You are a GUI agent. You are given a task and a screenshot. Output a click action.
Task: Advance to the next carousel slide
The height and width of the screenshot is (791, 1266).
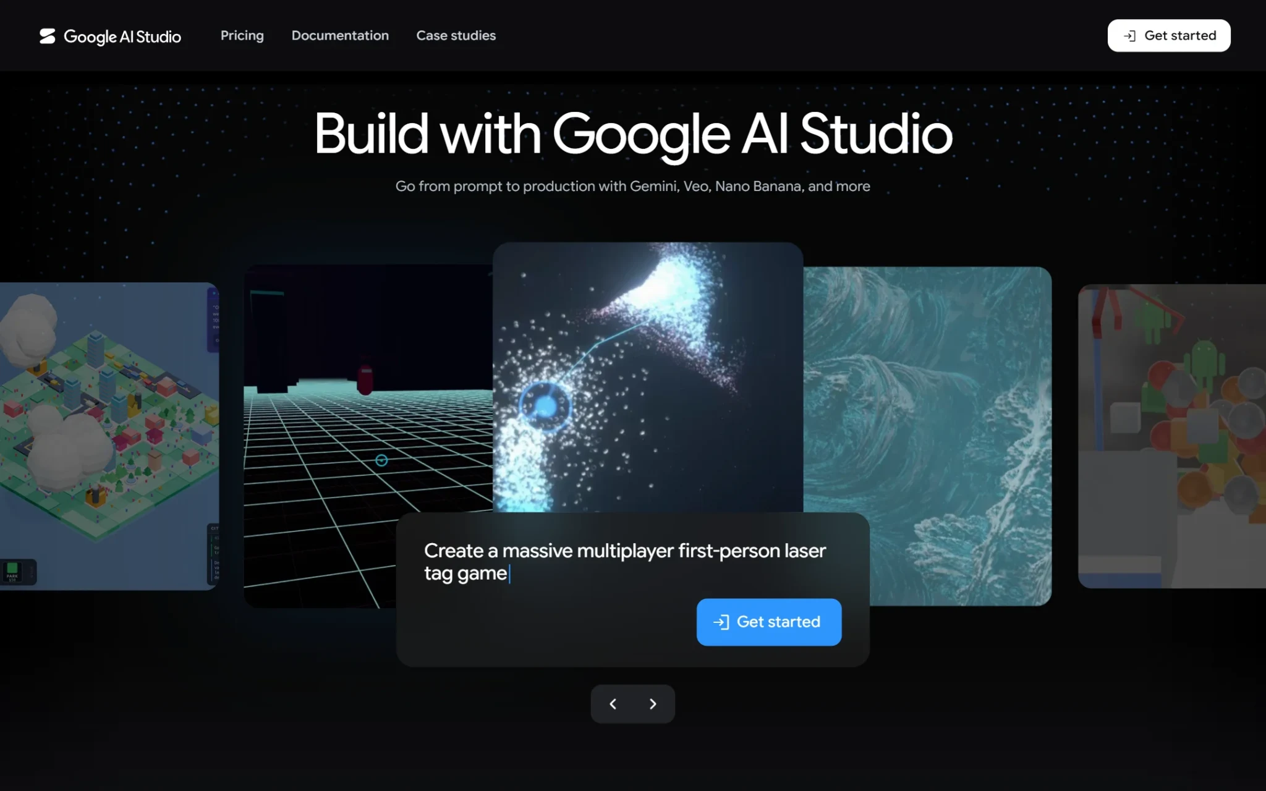[x=653, y=704]
